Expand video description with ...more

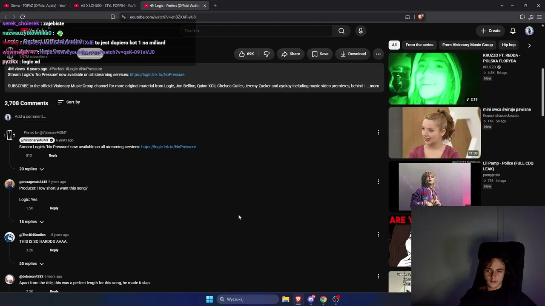373,86
